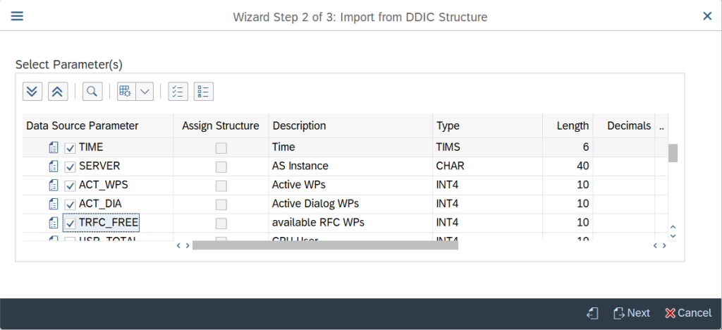Click the exit icon left of Next

[593, 313]
